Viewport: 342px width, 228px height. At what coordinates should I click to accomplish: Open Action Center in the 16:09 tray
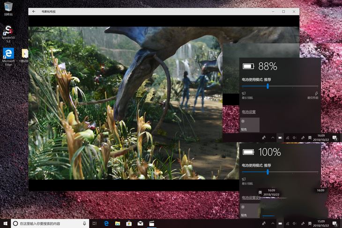[335, 138]
